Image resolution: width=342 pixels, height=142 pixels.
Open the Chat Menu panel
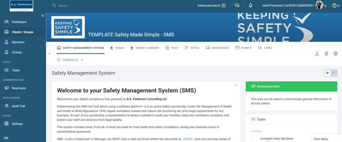326,139
